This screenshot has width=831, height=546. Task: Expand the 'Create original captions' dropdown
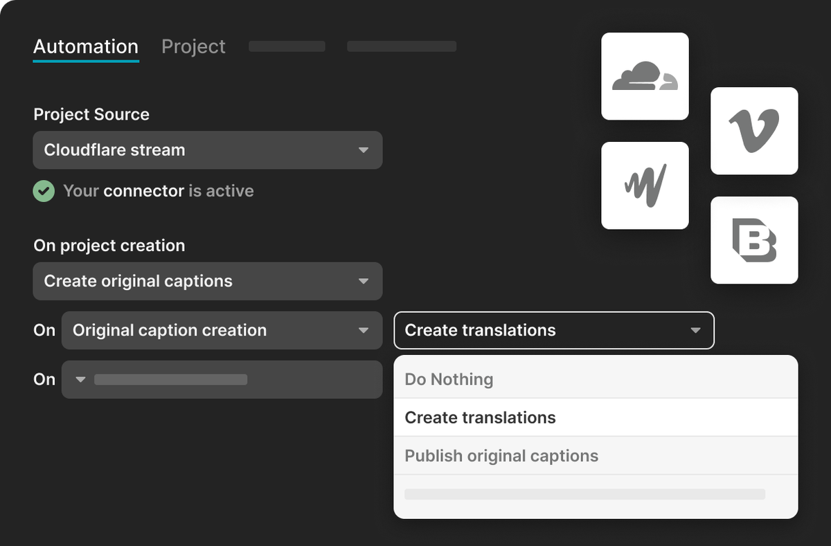(207, 281)
